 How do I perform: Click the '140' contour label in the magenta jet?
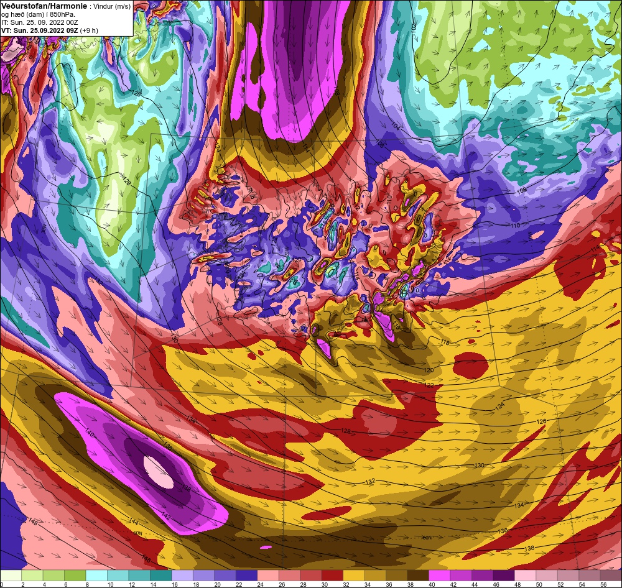[89, 433]
